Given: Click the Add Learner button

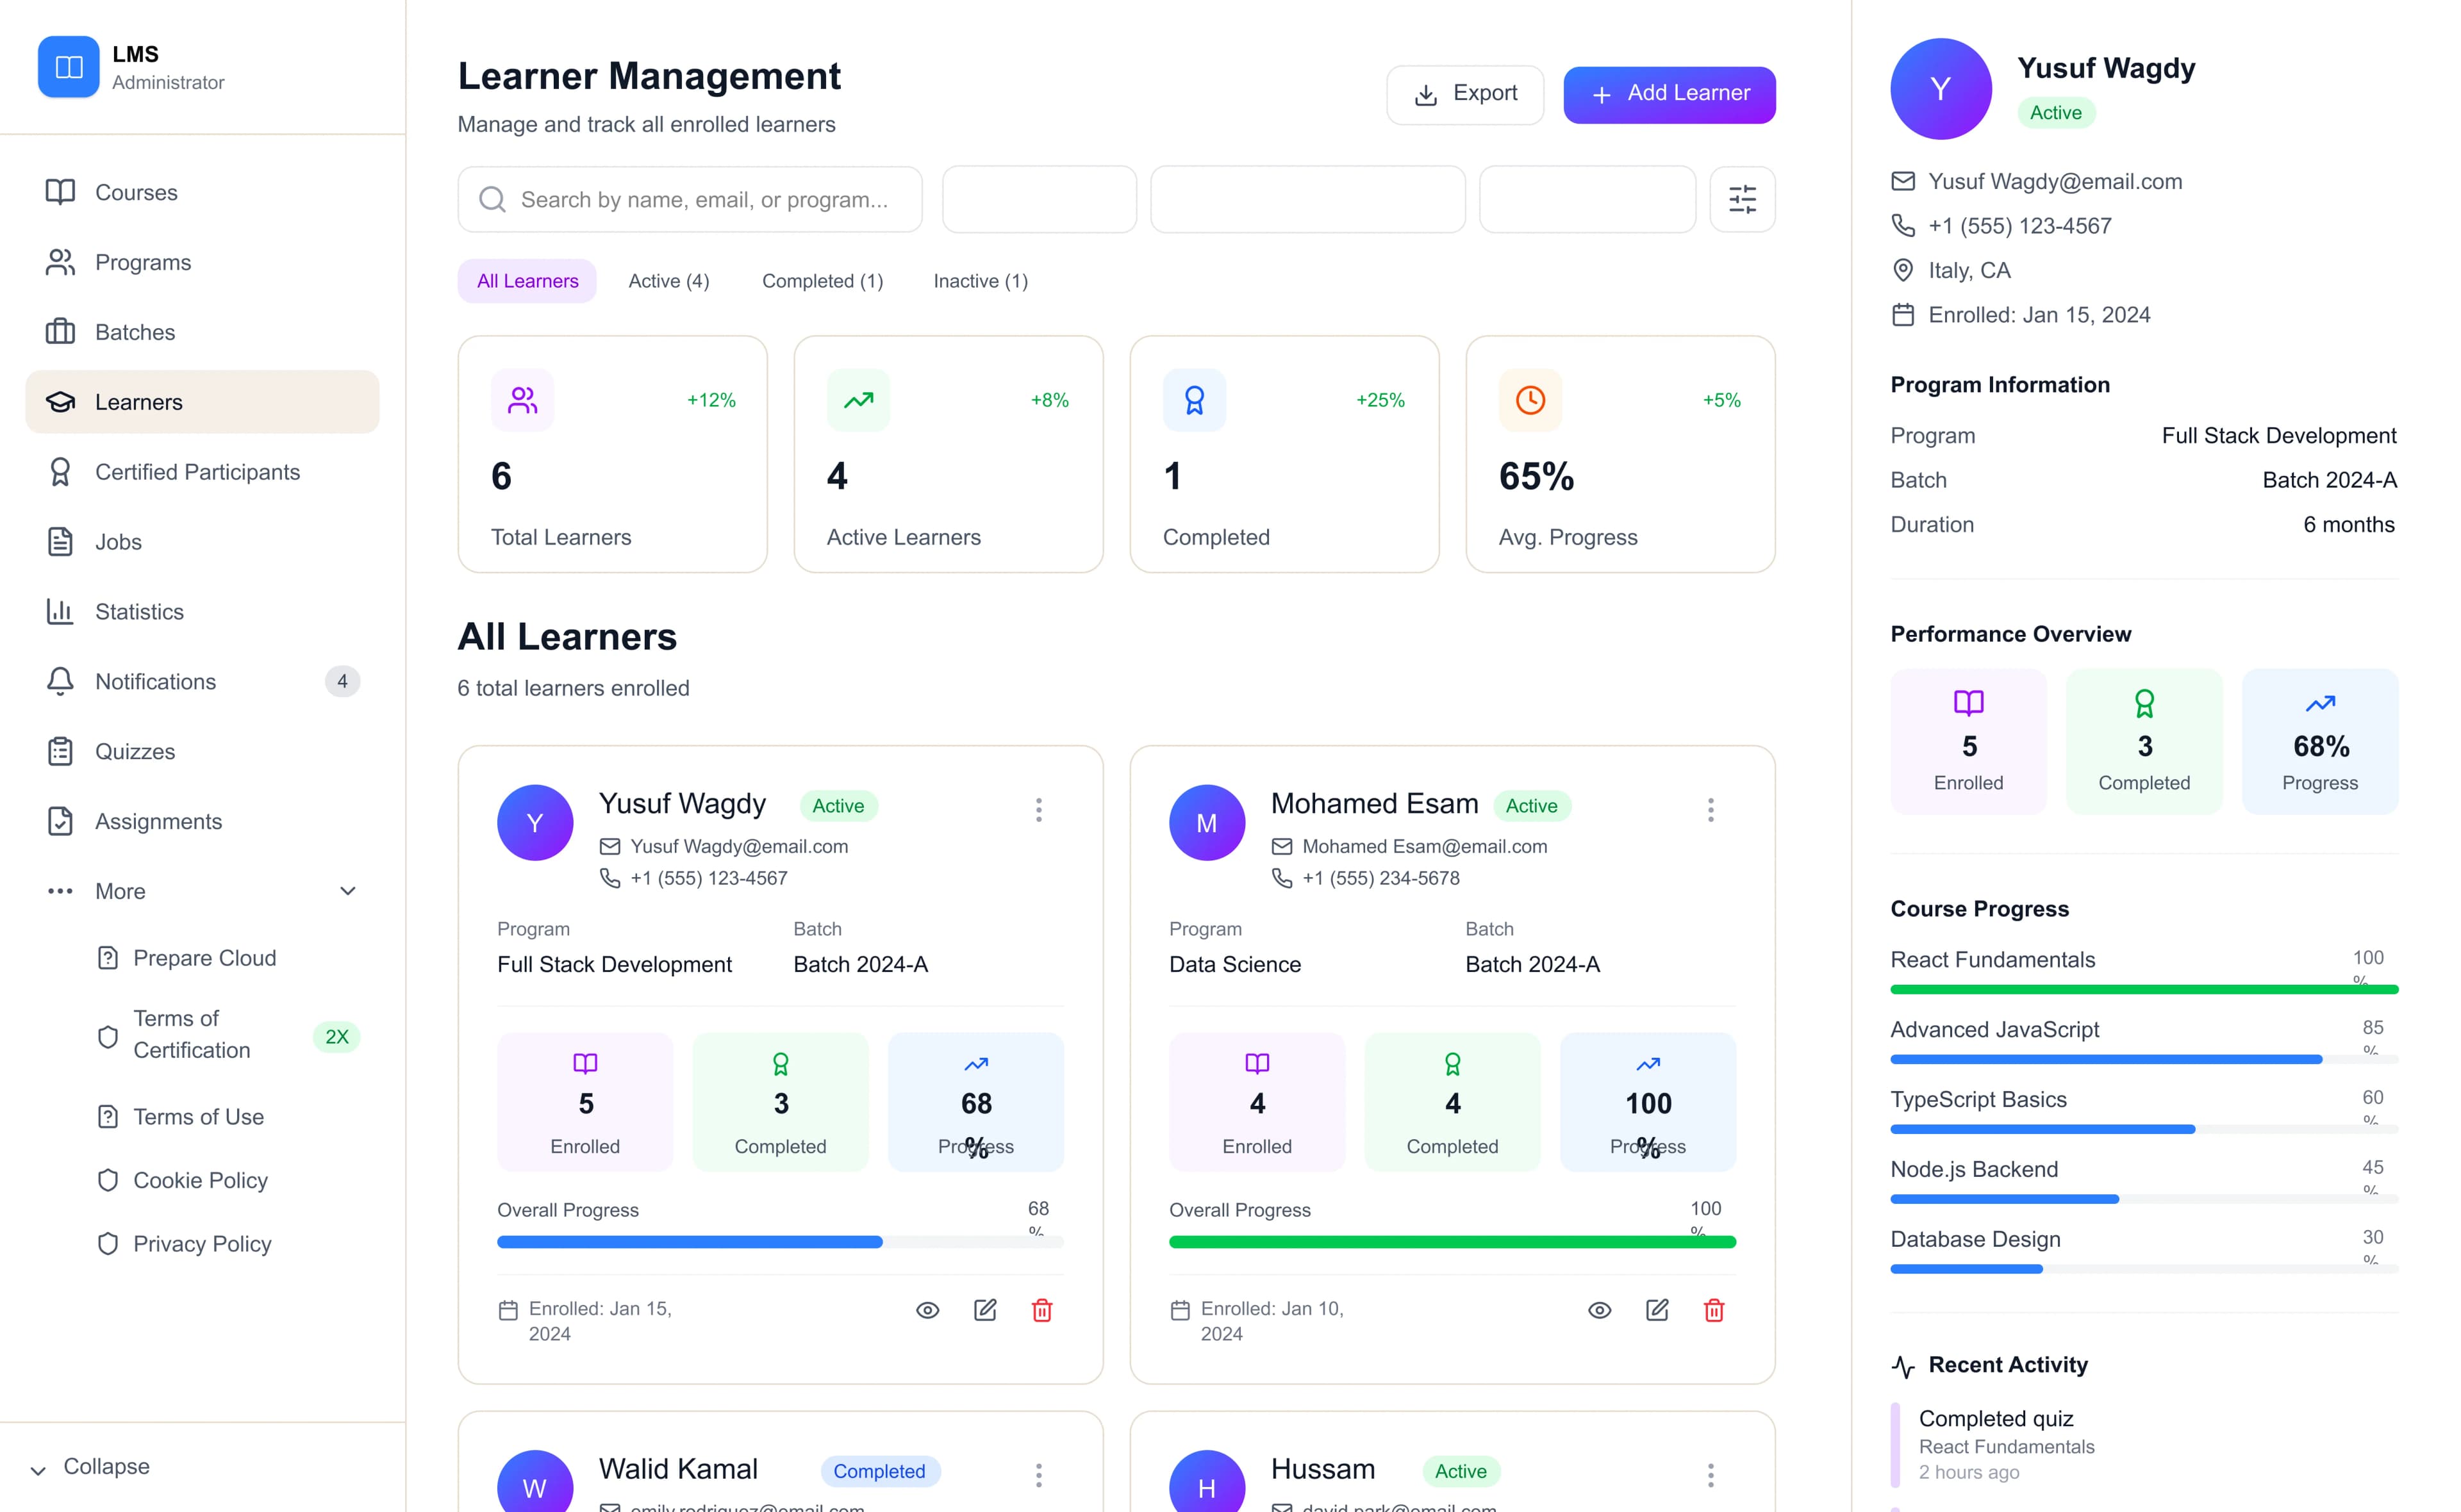Looking at the screenshot, I should point(1668,94).
